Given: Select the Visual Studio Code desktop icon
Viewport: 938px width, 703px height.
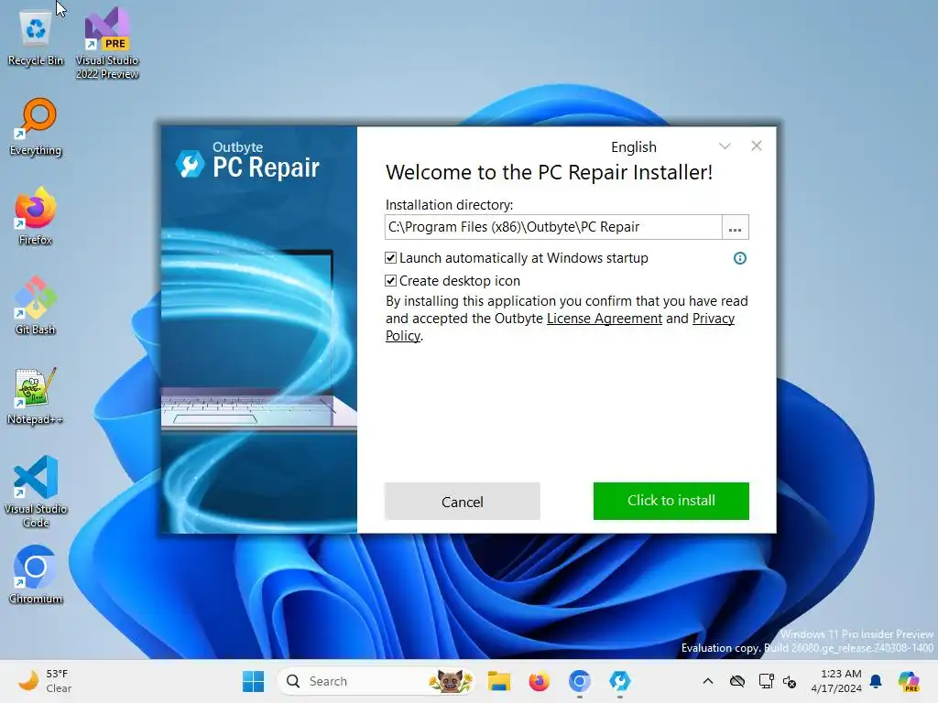Looking at the screenshot, I should tap(36, 492).
